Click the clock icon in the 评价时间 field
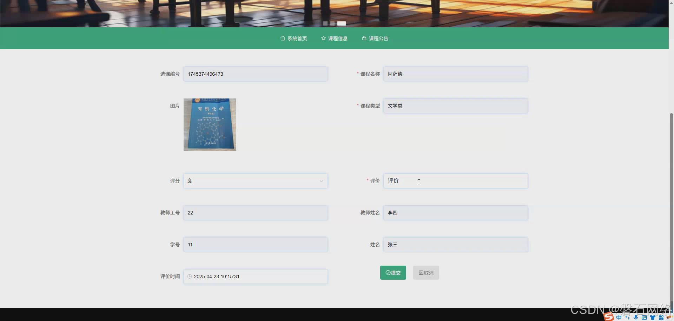 click(x=190, y=276)
